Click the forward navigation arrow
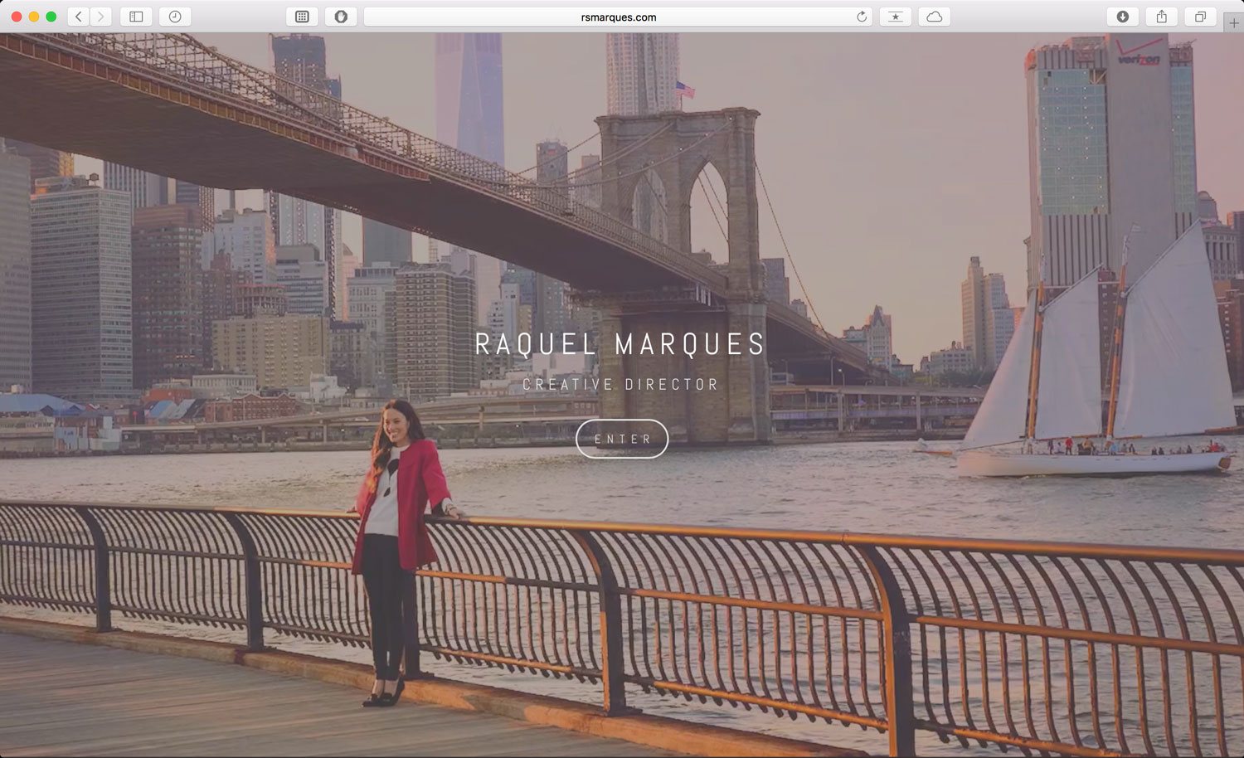 pos(100,17)
